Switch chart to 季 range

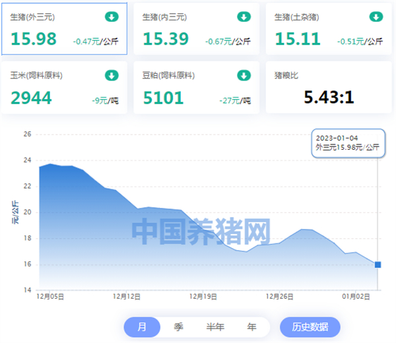click(x=179, y=327)
